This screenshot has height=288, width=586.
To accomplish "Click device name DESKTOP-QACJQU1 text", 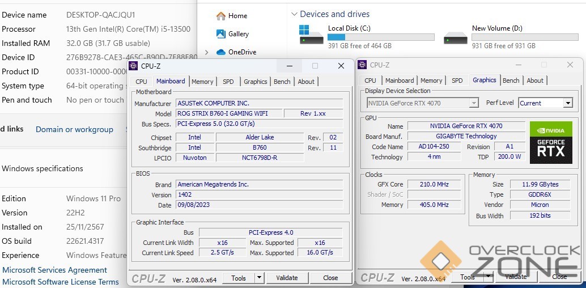I will (100, 15).
